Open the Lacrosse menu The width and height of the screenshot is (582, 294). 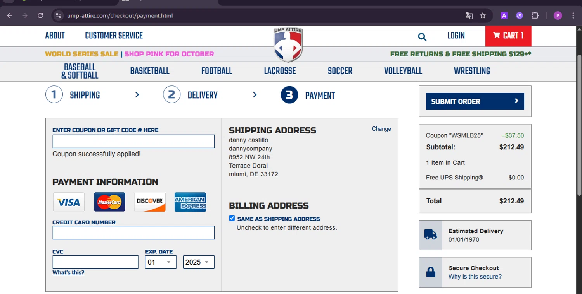[280, 71]
